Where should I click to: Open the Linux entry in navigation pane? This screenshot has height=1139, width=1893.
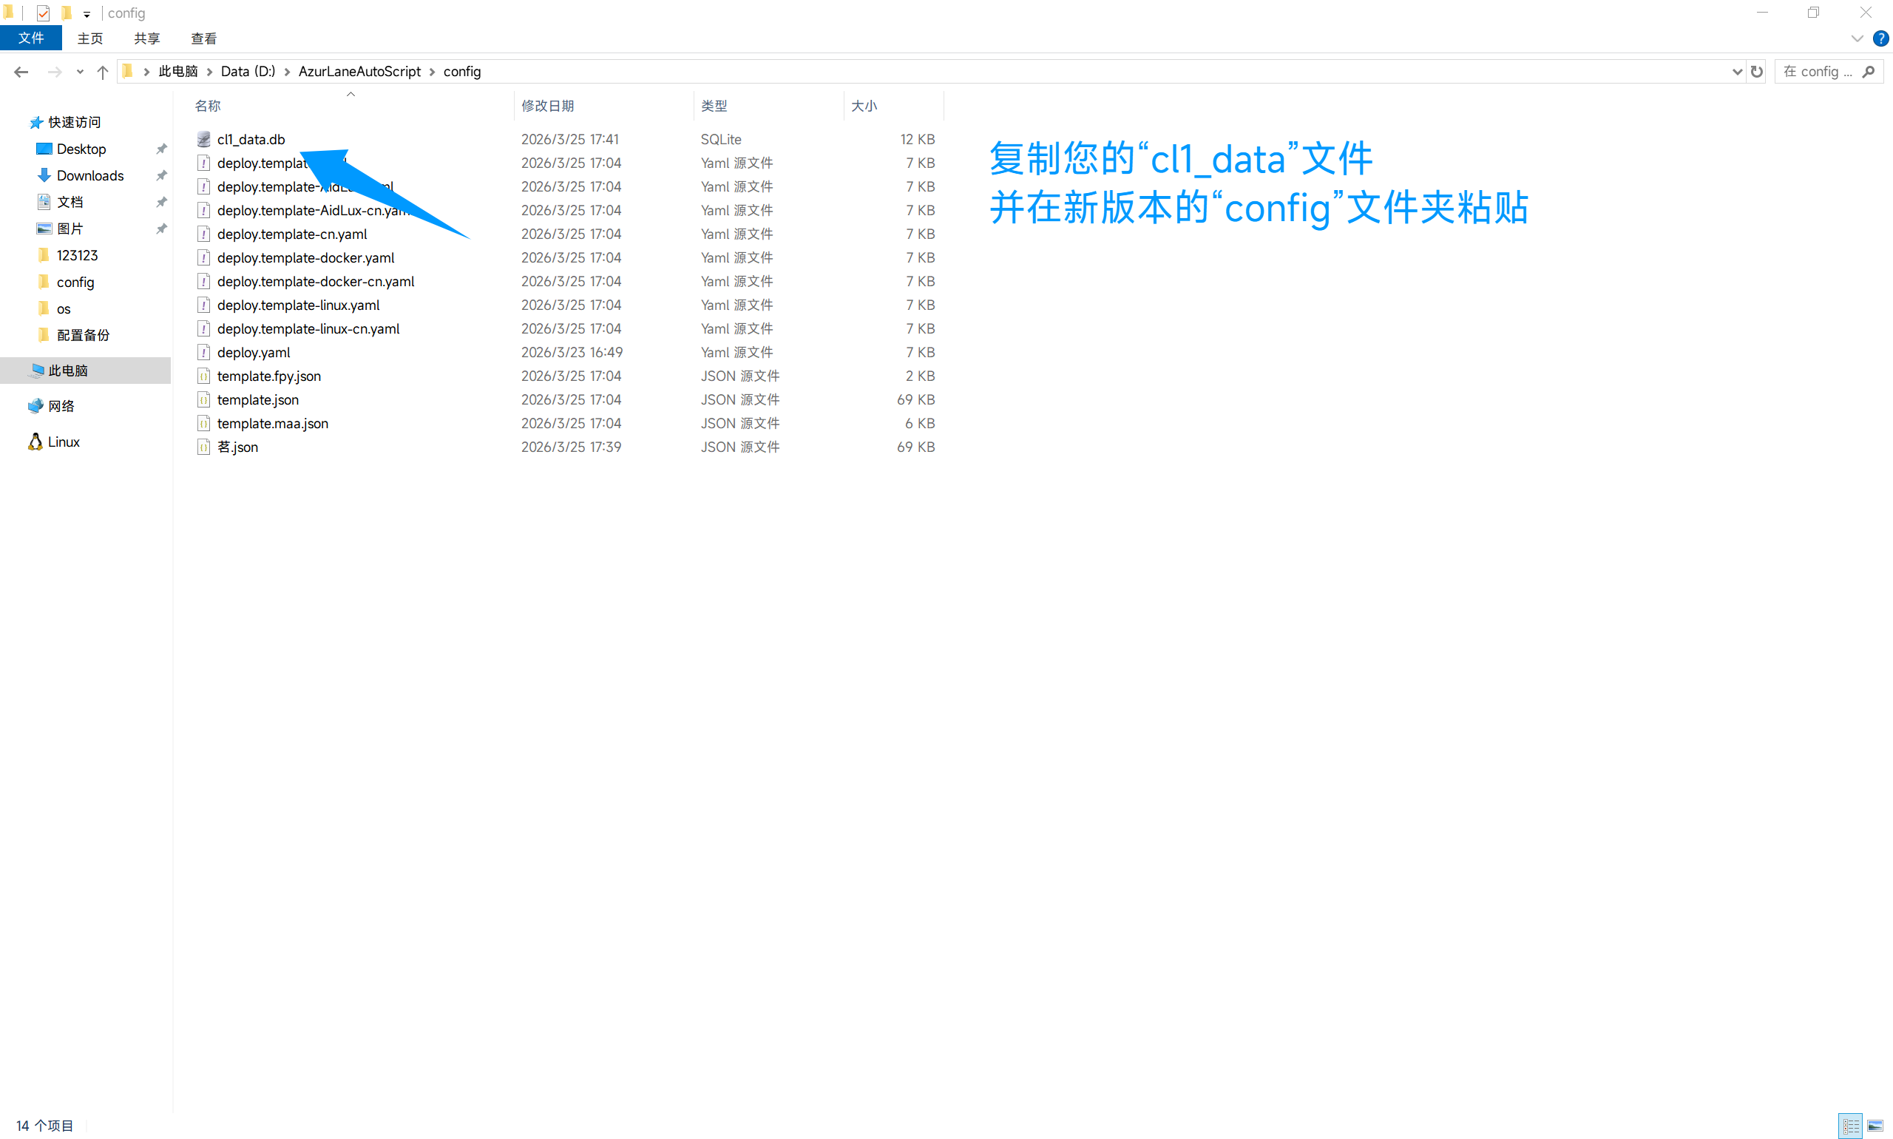pos(63,442)
